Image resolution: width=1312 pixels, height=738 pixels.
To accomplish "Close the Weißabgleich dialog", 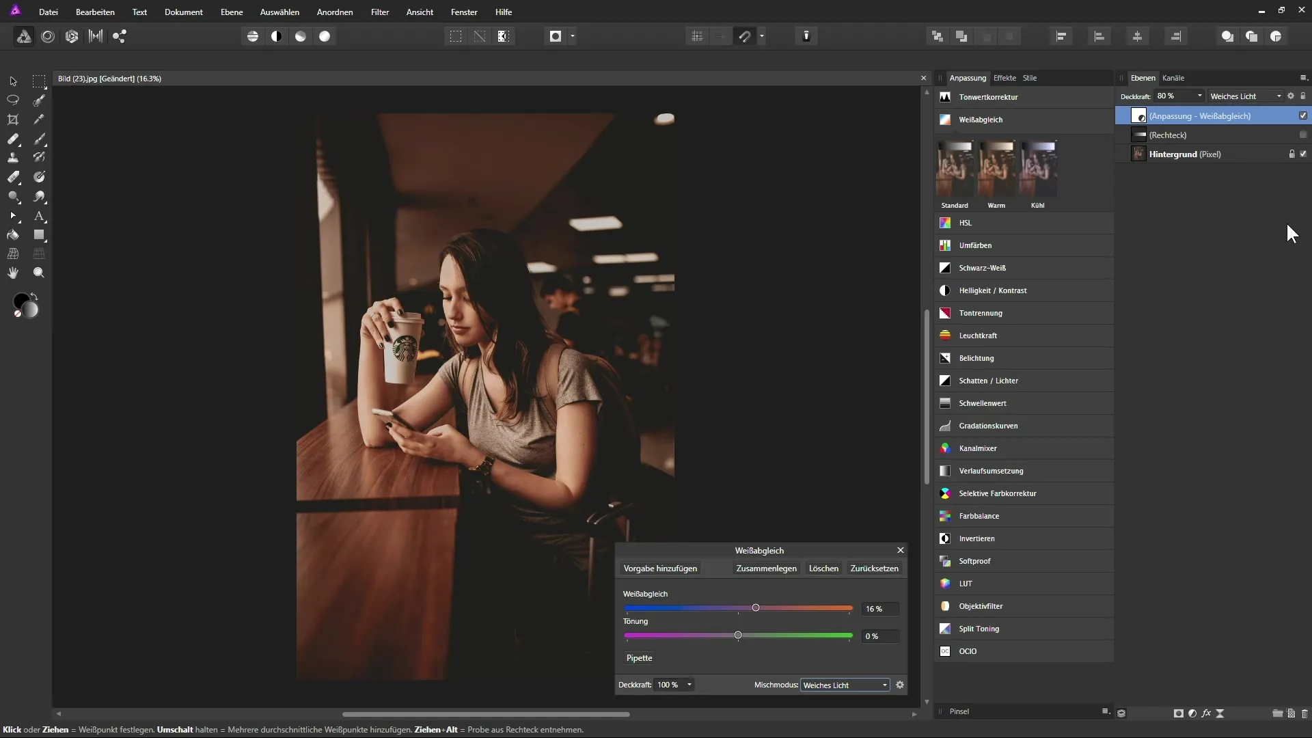I will [x=900, y=550].
